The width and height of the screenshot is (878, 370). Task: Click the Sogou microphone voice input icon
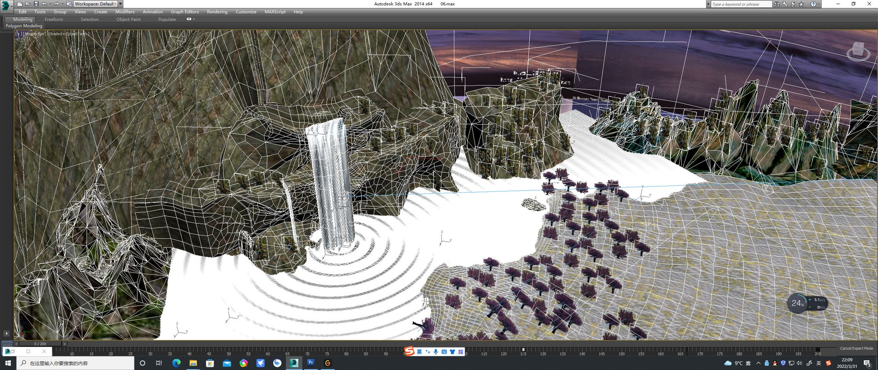tap(436, 352)
